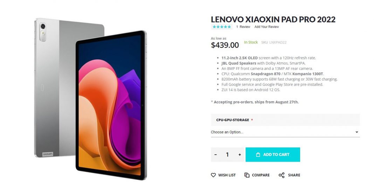
Task: Click the Share text link
Action: point(294,175)
